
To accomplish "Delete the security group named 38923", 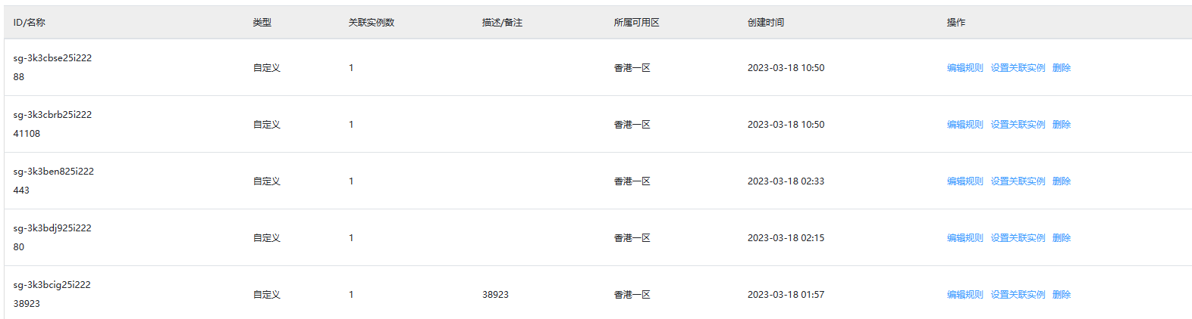I will pos(1062,295).
